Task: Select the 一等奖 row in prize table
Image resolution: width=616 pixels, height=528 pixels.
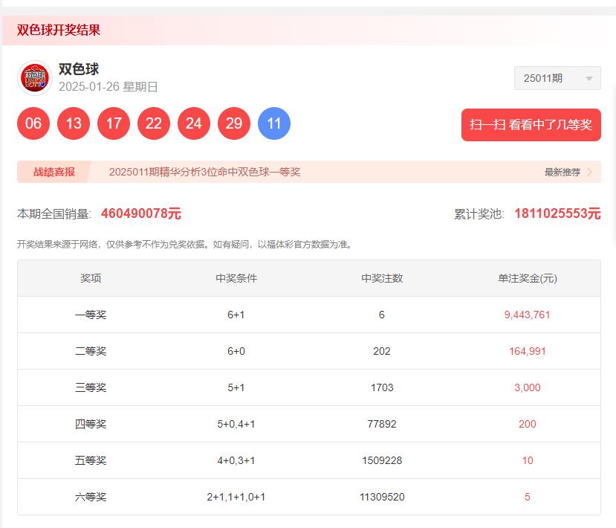Action: 309,315
